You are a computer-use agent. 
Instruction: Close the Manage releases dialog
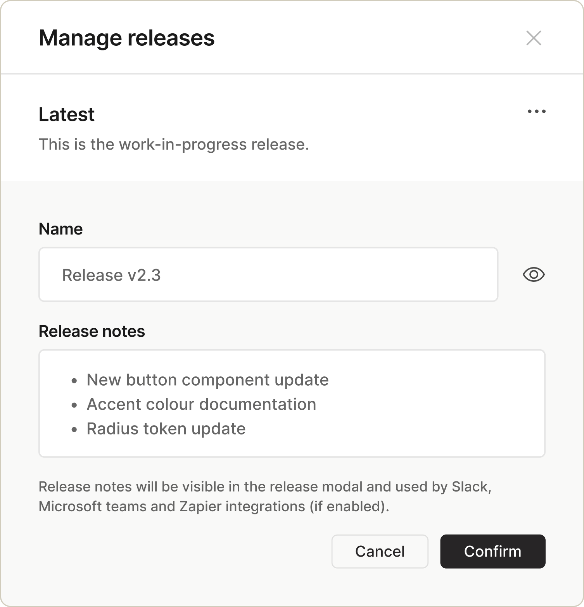click(x=534, y=38)
